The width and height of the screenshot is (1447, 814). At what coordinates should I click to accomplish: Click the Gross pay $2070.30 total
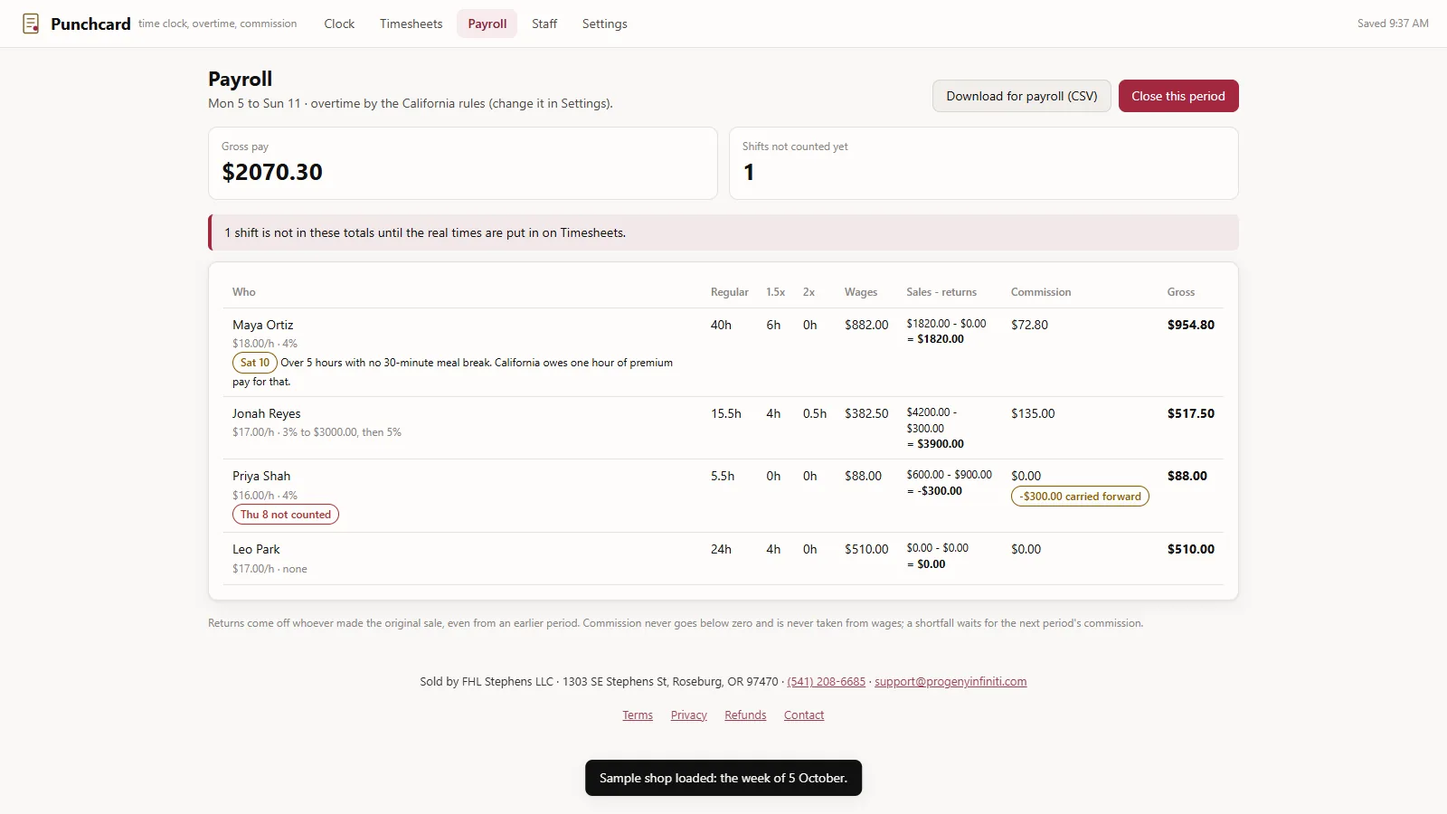coord(272,172)
